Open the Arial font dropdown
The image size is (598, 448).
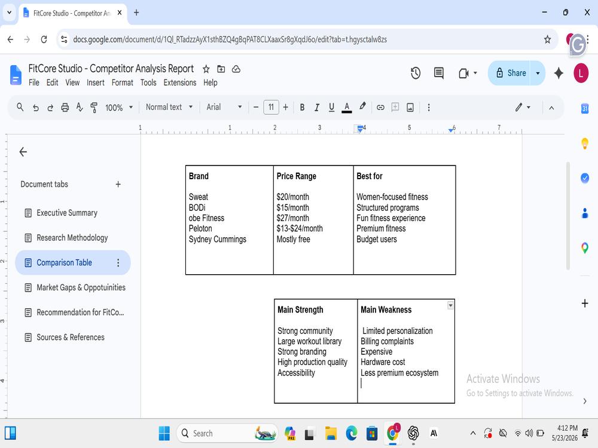click(224, 107)
